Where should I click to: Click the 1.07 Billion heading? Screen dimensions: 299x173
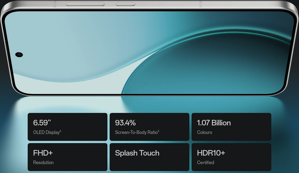click(214, 123)
